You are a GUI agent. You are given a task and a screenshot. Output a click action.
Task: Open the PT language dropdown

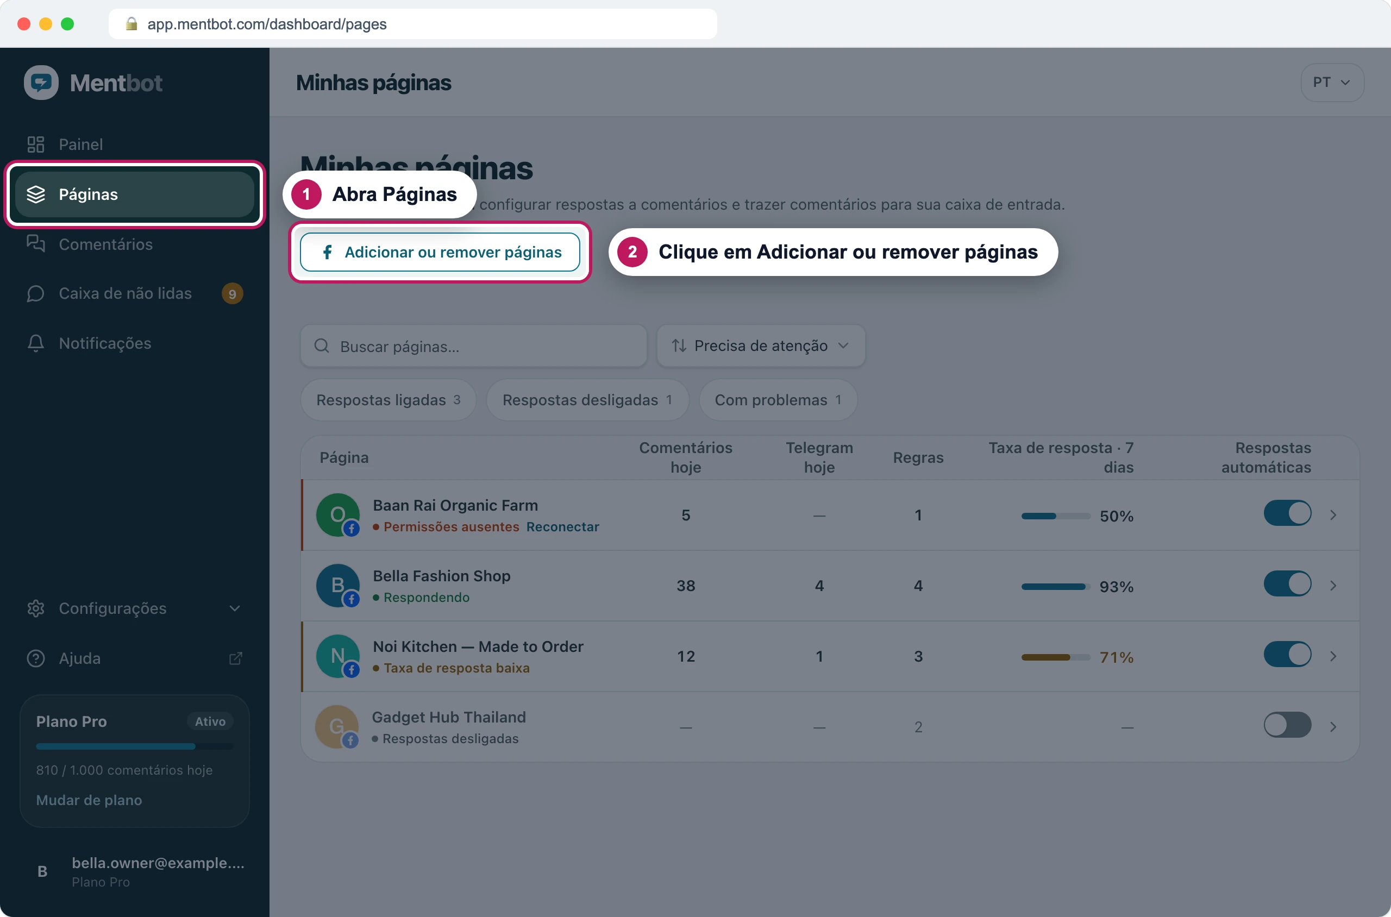coord(1332,83)
